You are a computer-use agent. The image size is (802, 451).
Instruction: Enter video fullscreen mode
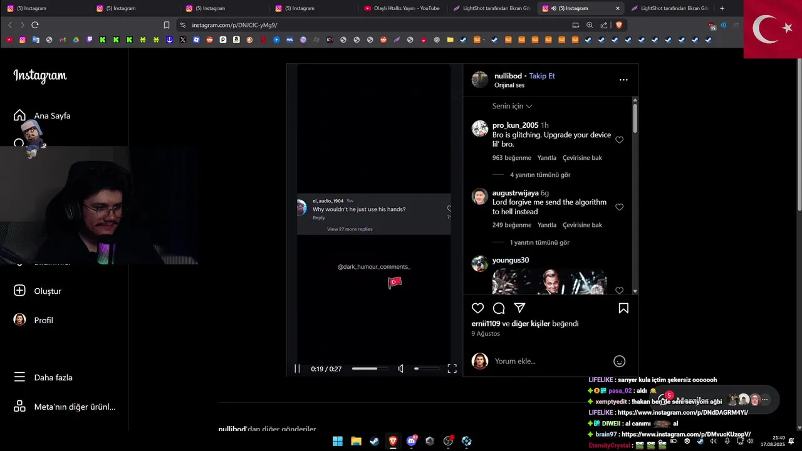coord(452,369)
